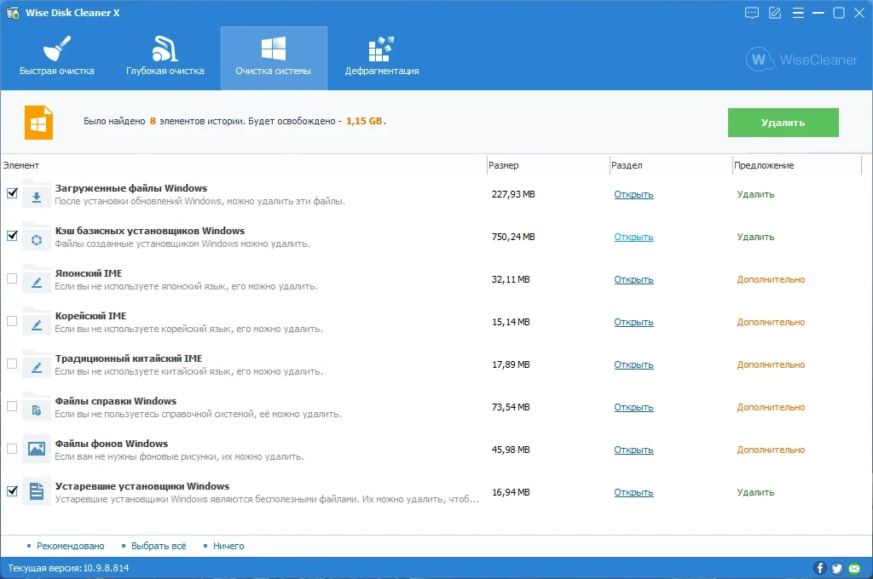The height and width of the screenshot is (579, 873).
Task: Click the pencil icon of Японский IME
Action: 37,279
